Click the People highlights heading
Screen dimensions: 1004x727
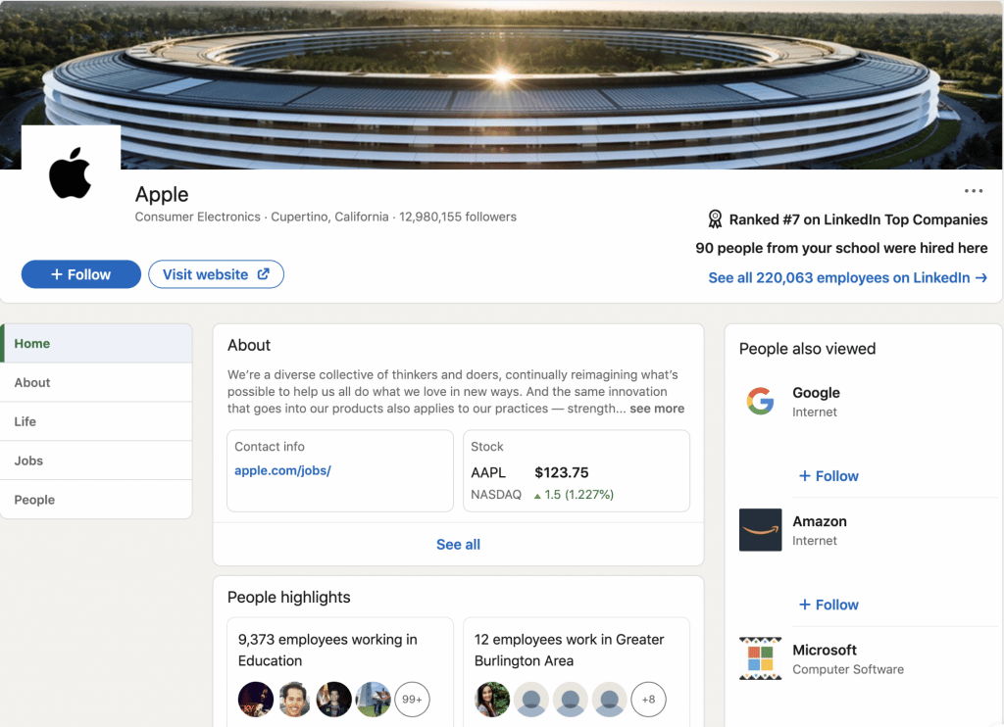point(289,597)
